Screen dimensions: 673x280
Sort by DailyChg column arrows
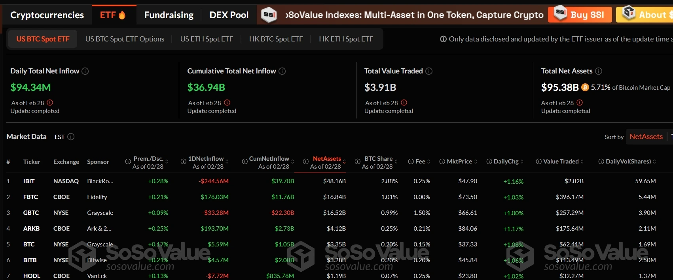pyautogui.click(x=522, y=162)
